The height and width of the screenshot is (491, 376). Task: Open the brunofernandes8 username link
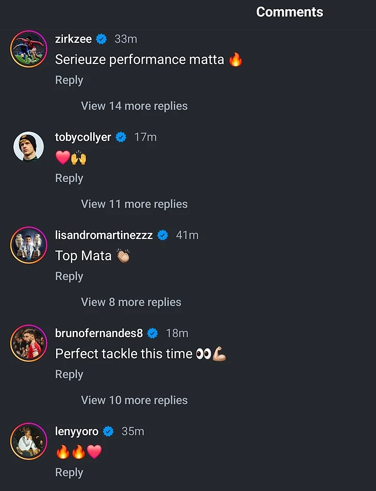pyautogui.click(x=99, y=334)
